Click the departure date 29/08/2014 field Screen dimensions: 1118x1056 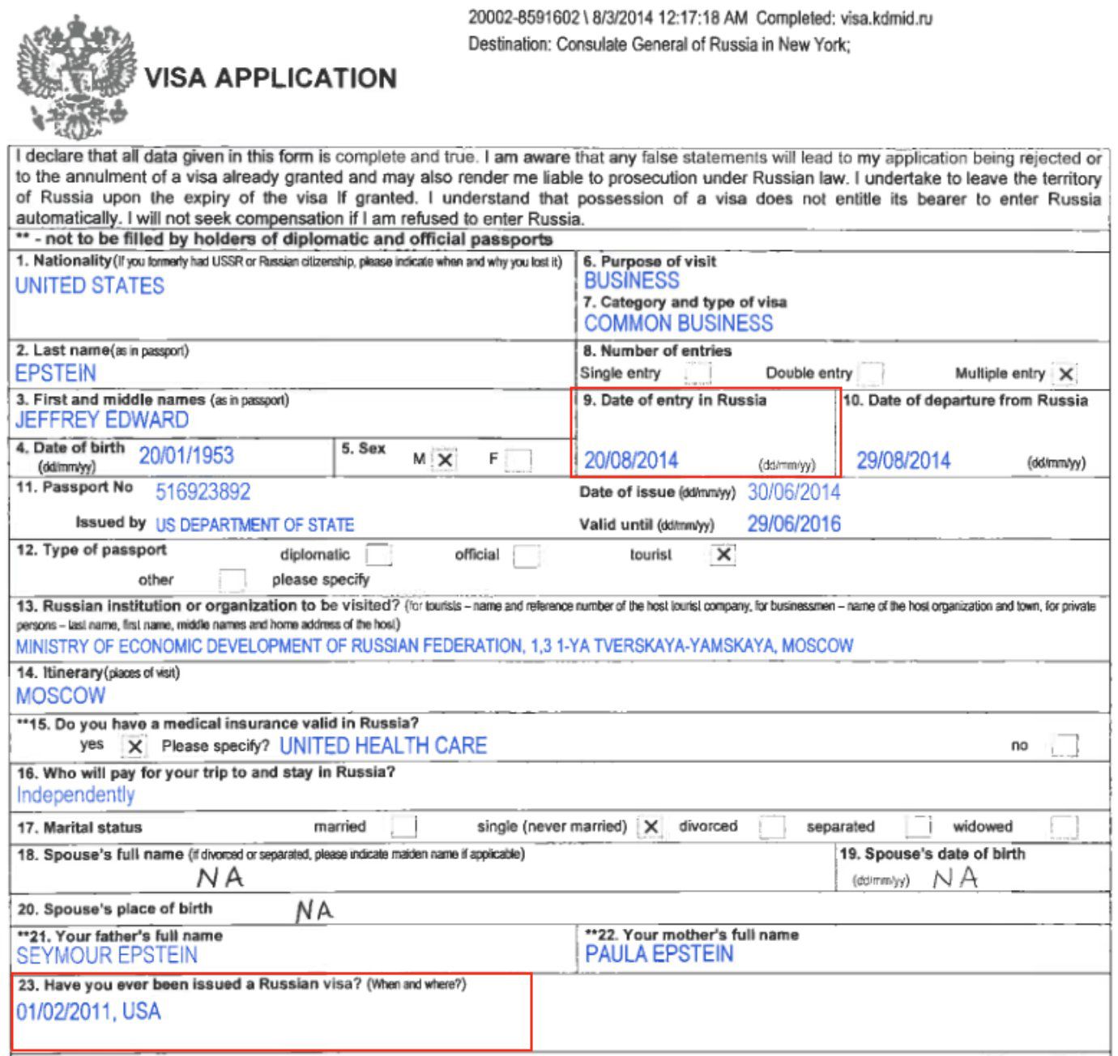tap(903, 461)
